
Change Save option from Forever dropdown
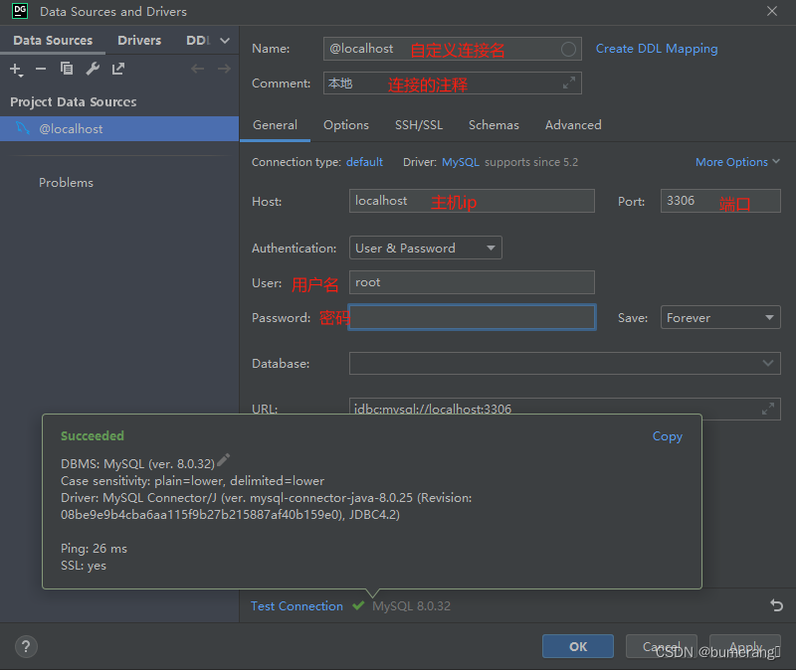click(719, 316)
